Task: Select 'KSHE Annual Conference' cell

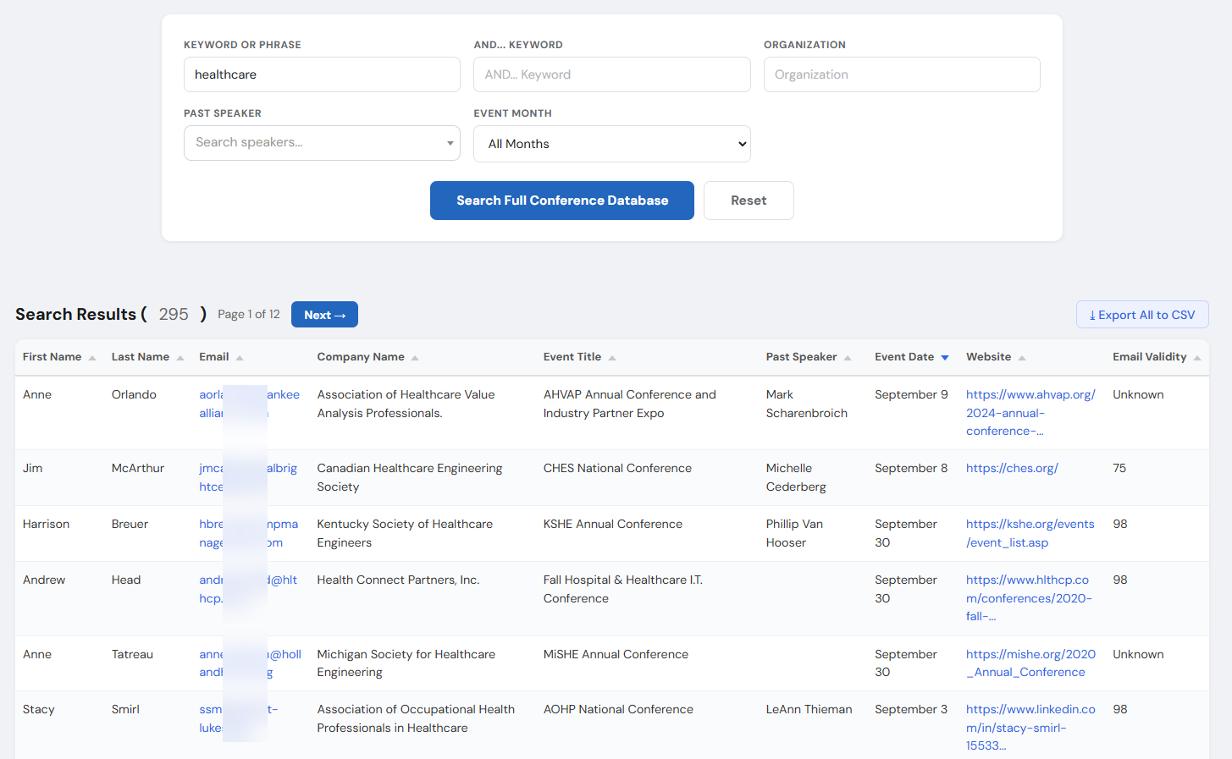Action: (613, 524)
